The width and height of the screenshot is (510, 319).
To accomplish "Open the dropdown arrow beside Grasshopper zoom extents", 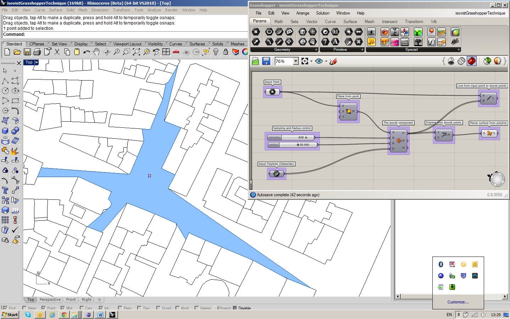I will (311, 61).
